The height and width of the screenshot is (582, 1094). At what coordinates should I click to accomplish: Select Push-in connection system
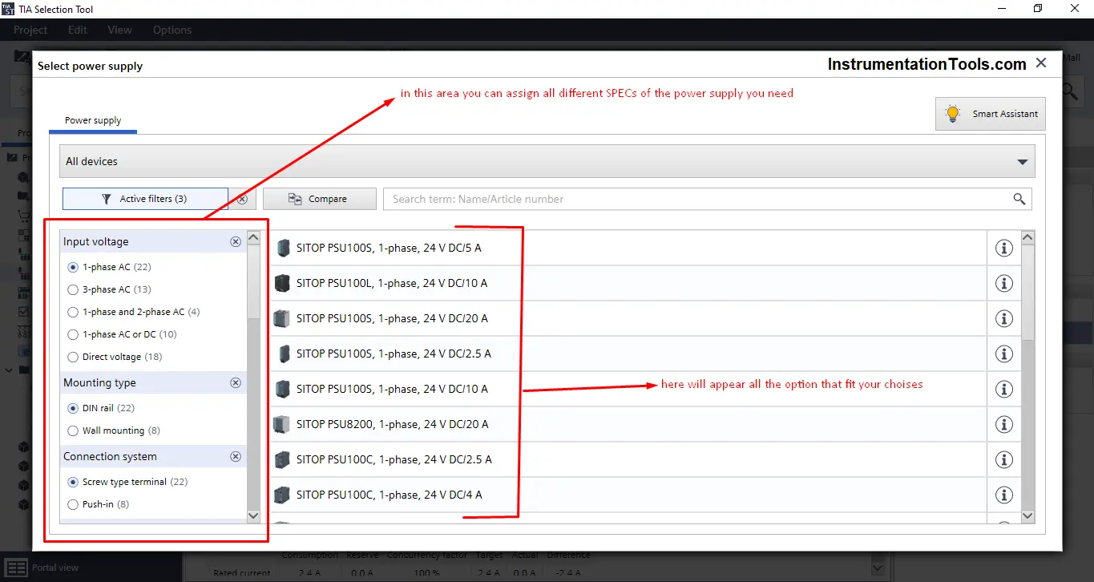[x=73, y=504]
